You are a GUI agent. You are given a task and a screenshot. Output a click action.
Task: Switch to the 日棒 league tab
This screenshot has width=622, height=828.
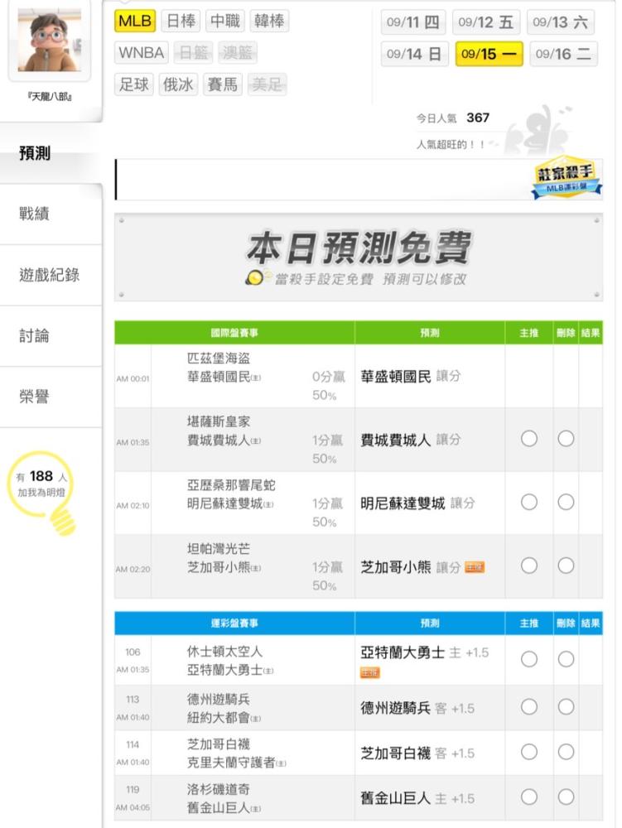[x=181, y=22]
